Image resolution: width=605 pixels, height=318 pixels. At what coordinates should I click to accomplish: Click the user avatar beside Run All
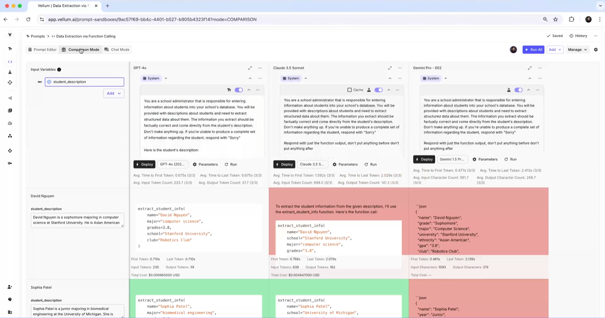tap(513, 49)
